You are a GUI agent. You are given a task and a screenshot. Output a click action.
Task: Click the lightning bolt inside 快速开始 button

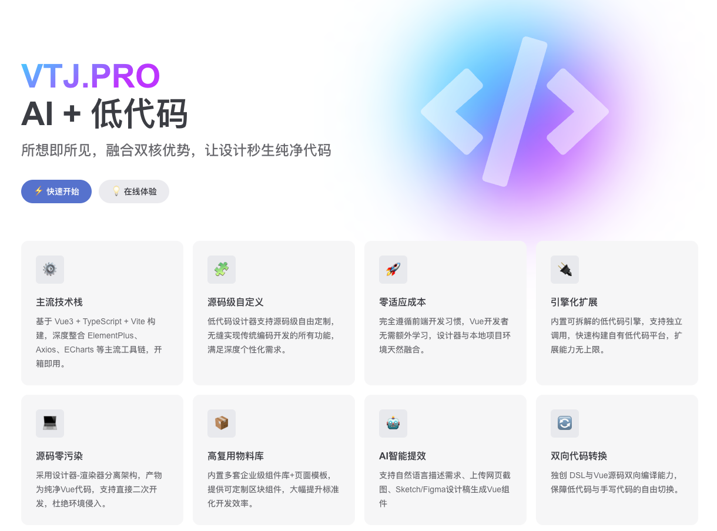[38, 191]
